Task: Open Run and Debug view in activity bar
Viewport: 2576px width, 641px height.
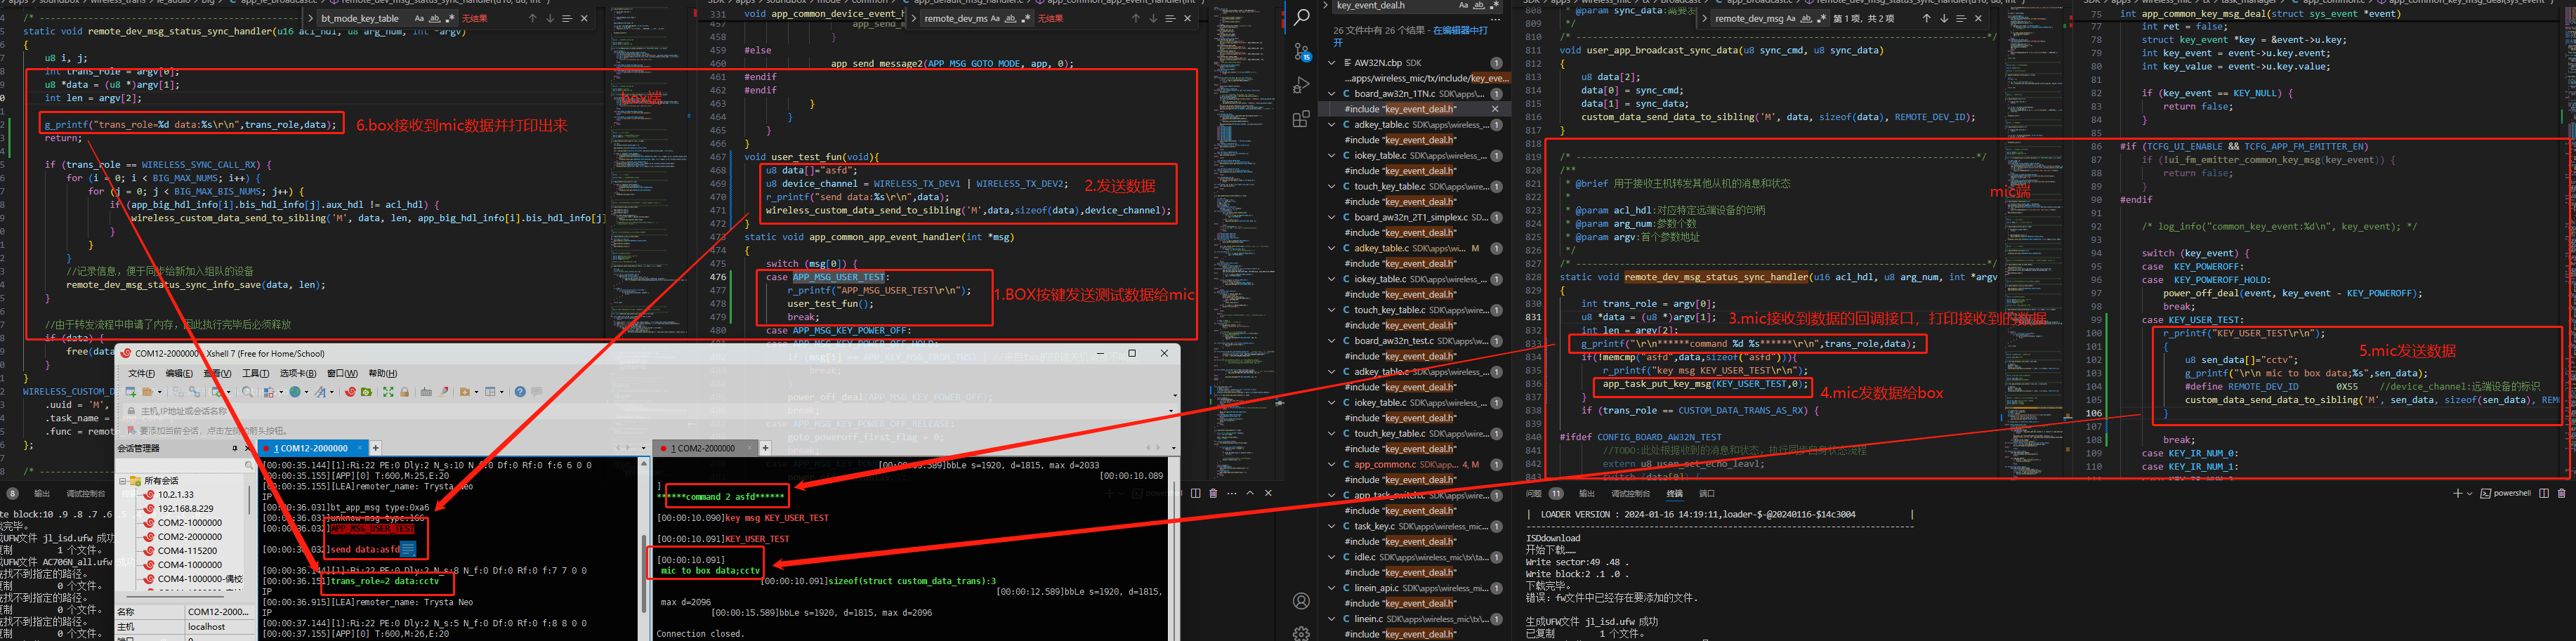Action: tap(1301, 85)
